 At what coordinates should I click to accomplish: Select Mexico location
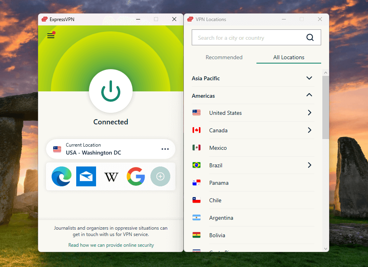253,148
